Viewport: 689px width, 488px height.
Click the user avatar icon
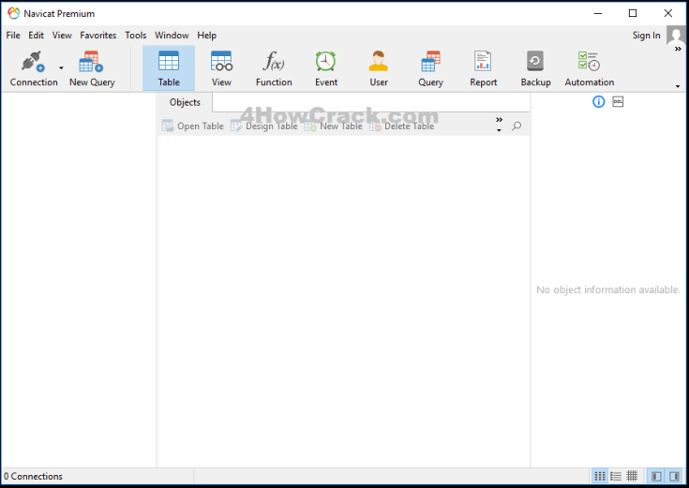point(675,35)
